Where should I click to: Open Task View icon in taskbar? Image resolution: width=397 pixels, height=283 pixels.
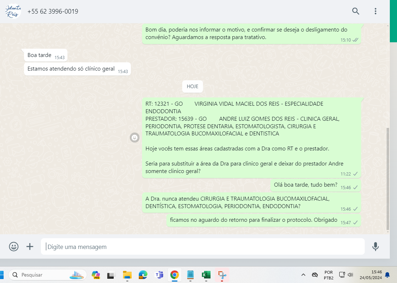(111, 275)
